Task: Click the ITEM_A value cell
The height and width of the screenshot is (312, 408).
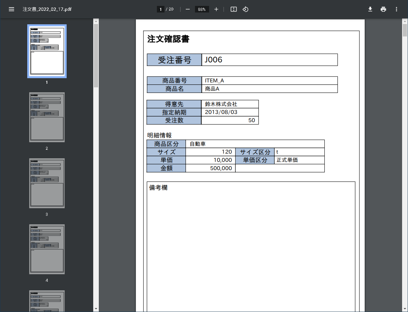Action: pos(270,80)
